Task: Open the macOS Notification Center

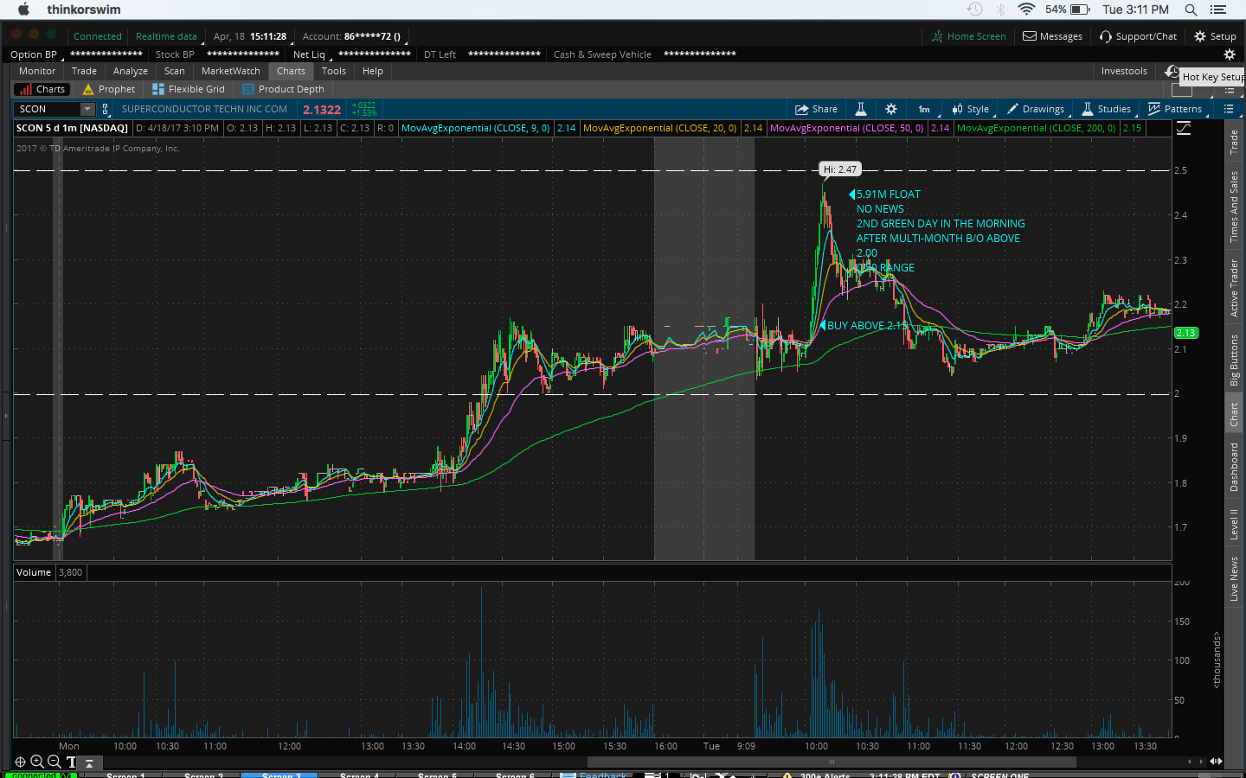Action: [1218, 10]
